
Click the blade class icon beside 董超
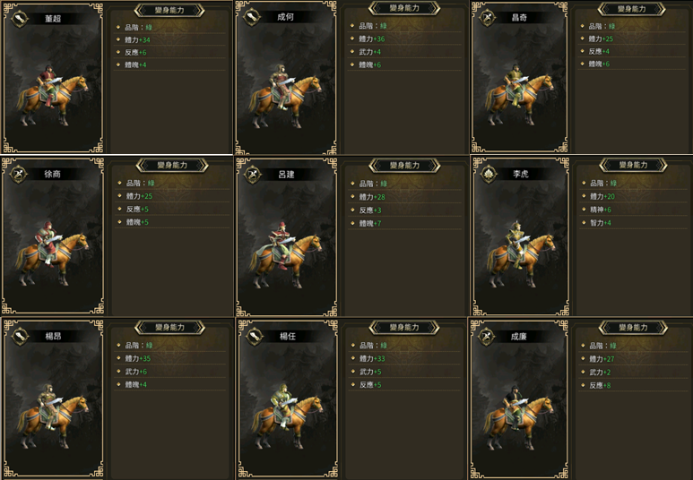click(x=20, y=19)
